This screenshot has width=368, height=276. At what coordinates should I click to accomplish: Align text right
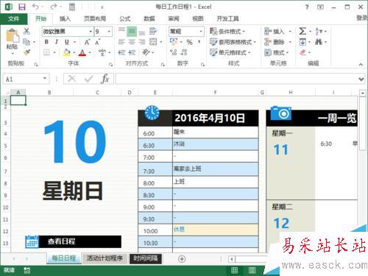click(142, 42)
